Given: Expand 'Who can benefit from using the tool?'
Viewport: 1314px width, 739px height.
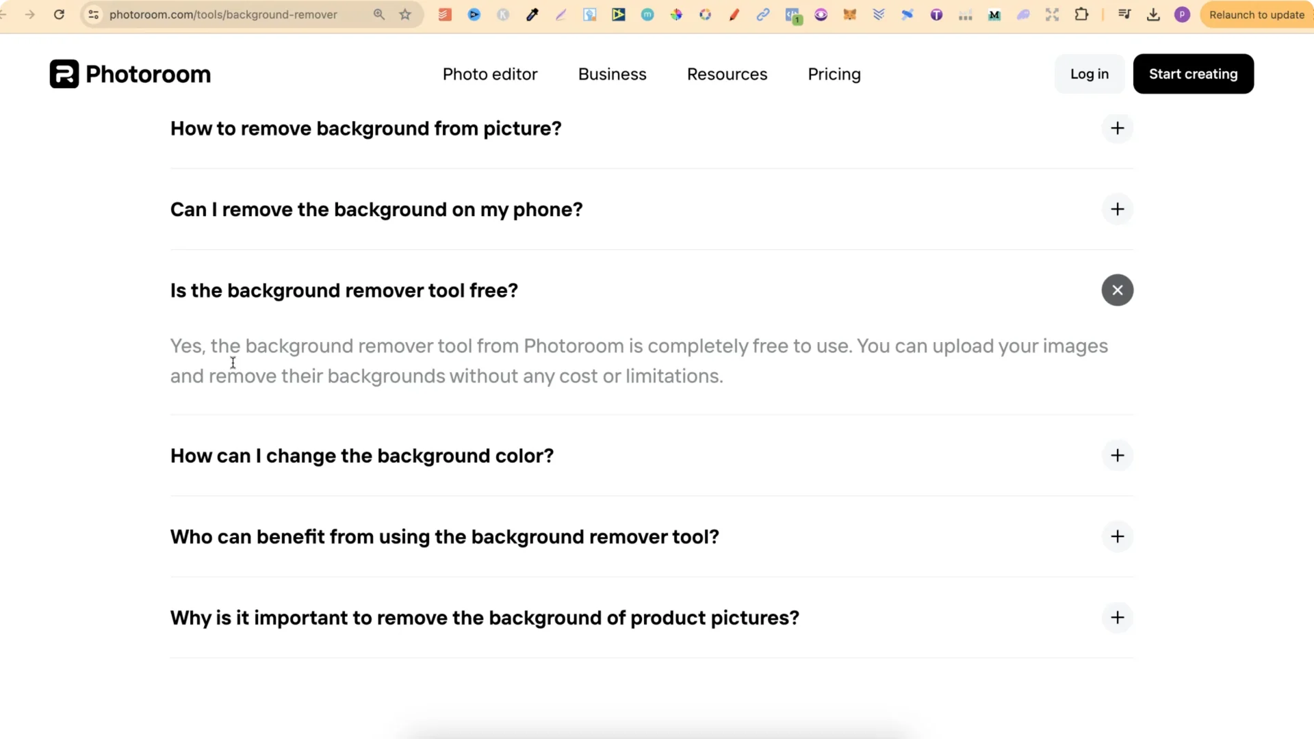Looking at the screenshot, I should [1118, 536].
